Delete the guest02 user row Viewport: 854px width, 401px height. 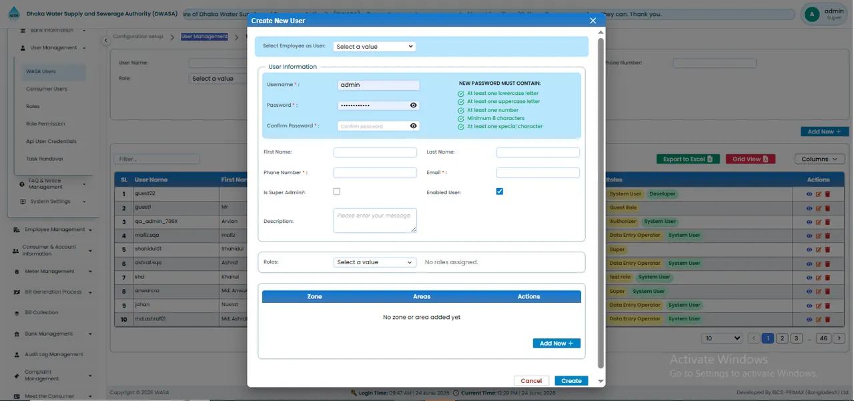(827, 194)
